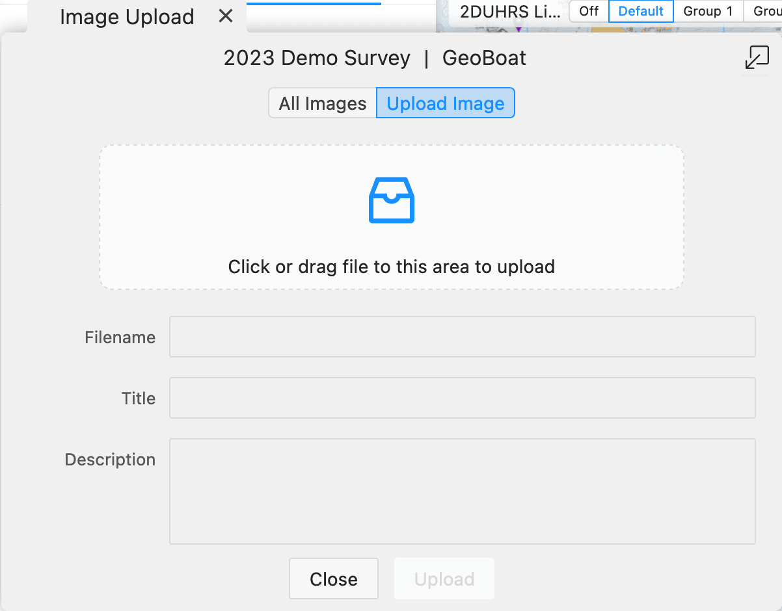The width and height of the screenshot is (782, 611).
Task: Switch to the Group 1 option
Action: [708, 11]
